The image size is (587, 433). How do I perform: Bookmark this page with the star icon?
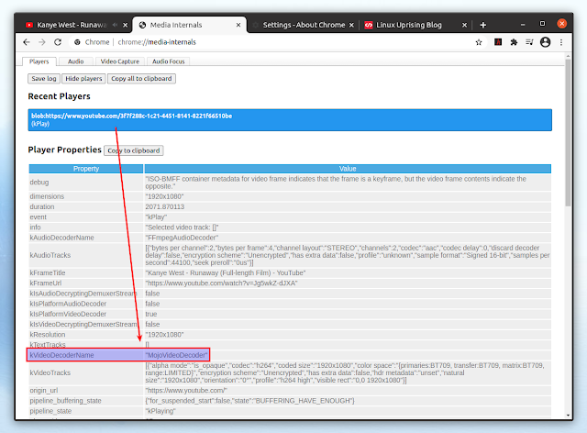tap(479, 42)
